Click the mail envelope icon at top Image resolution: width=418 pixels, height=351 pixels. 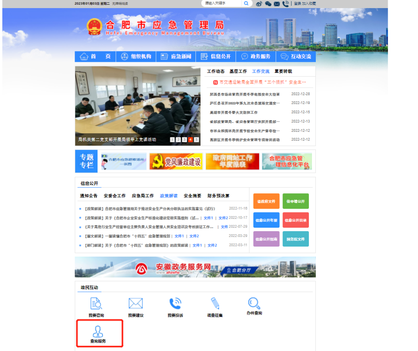pos(277,3)
